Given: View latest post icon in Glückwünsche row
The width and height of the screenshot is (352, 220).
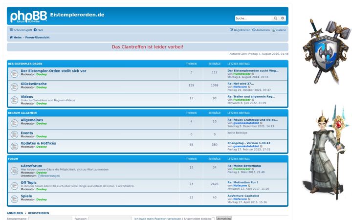Looking at the screenshot, I should click(x=249, y=87).
